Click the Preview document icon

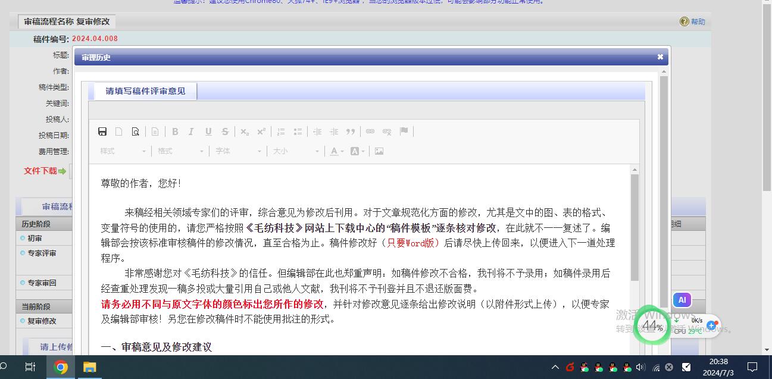point(136,131)
